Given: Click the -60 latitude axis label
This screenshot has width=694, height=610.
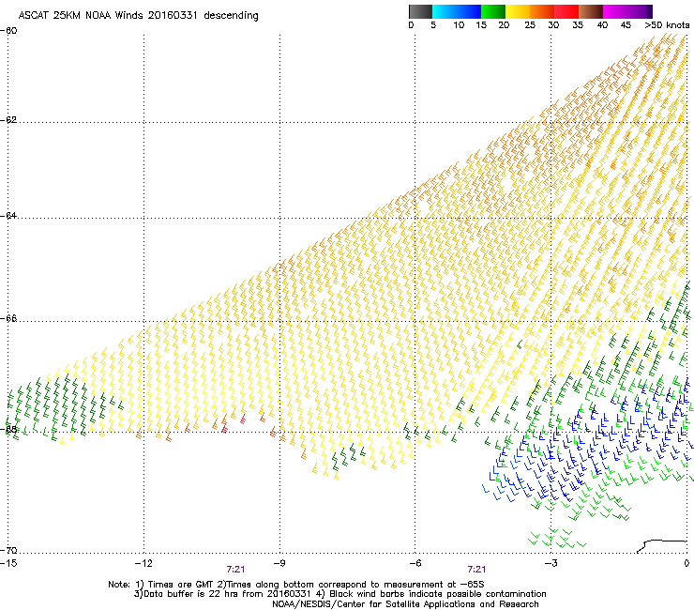Looking at the screenshot, I should (x=8, y=31).
